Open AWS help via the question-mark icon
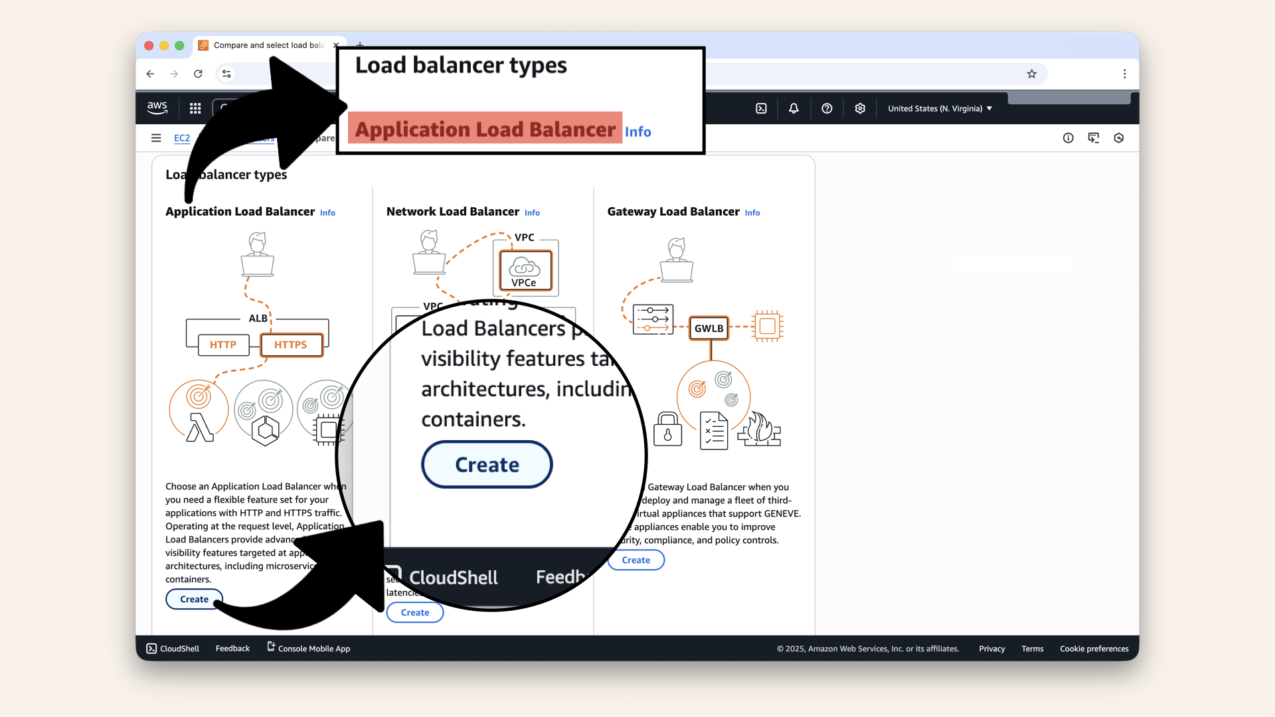 point(827,108)
